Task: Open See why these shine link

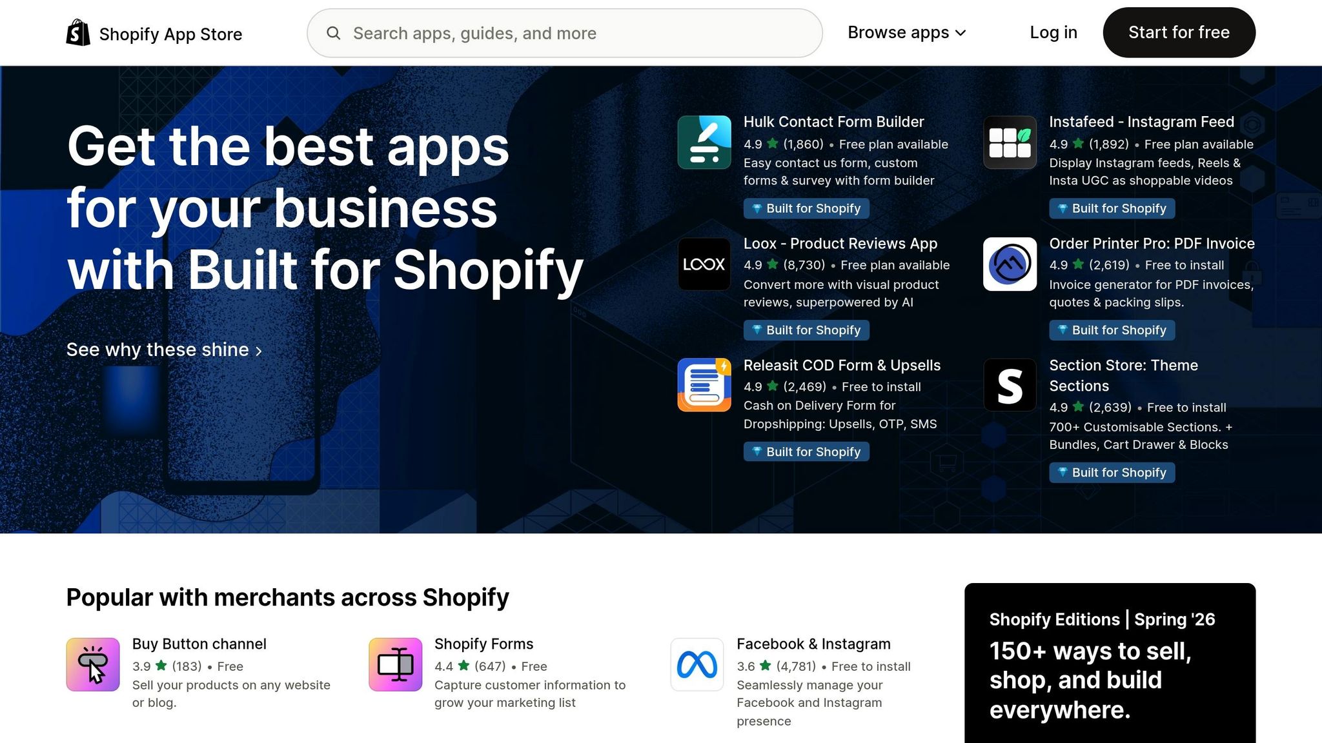Action: (164, 350)
